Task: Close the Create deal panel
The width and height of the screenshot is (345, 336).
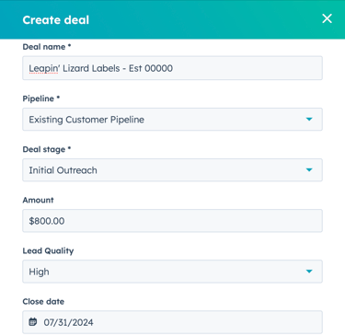Action: [327, 18]
